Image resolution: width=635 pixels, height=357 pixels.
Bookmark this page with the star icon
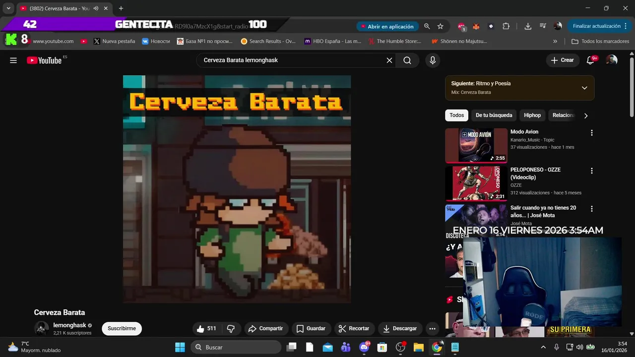(x=441, y=26)
